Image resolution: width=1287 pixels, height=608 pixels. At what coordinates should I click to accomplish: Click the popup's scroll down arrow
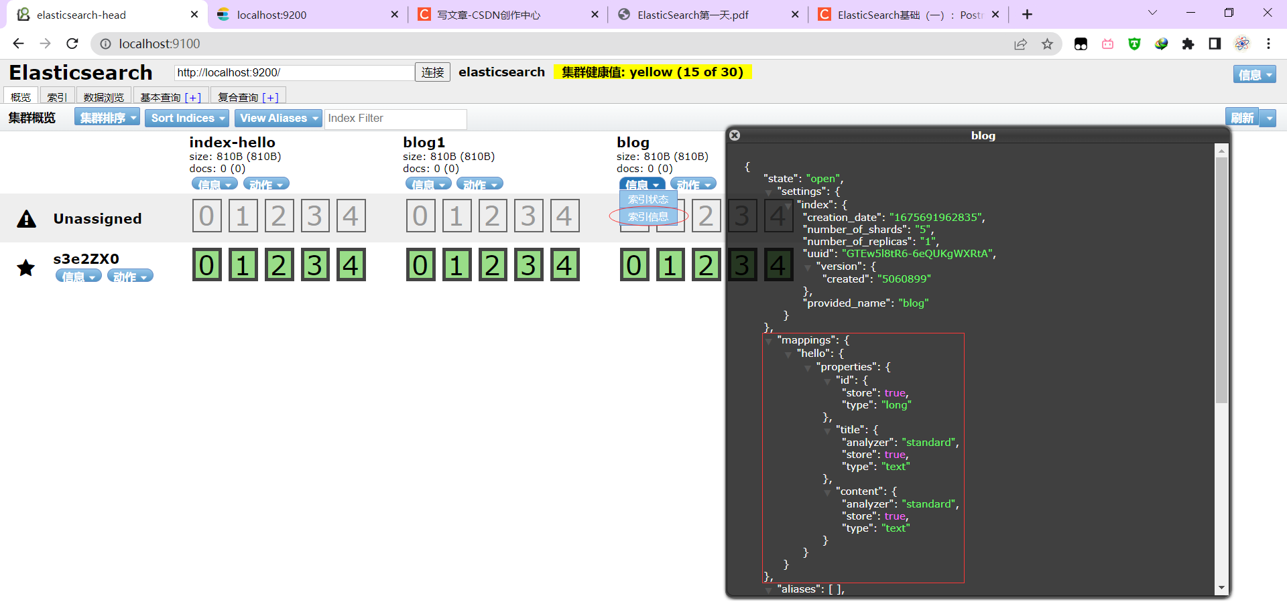pos(1221,588)
